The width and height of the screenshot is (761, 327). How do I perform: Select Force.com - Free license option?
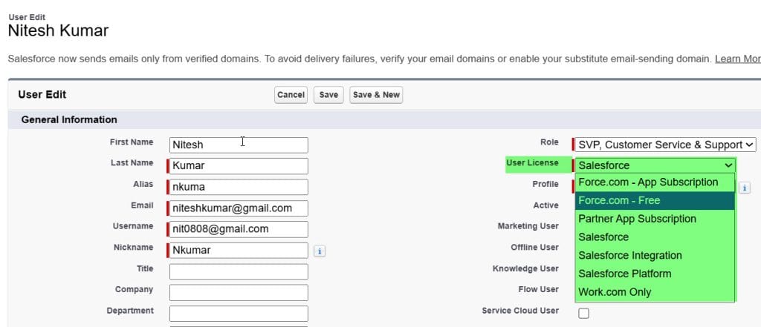click(x=655, y=200)
